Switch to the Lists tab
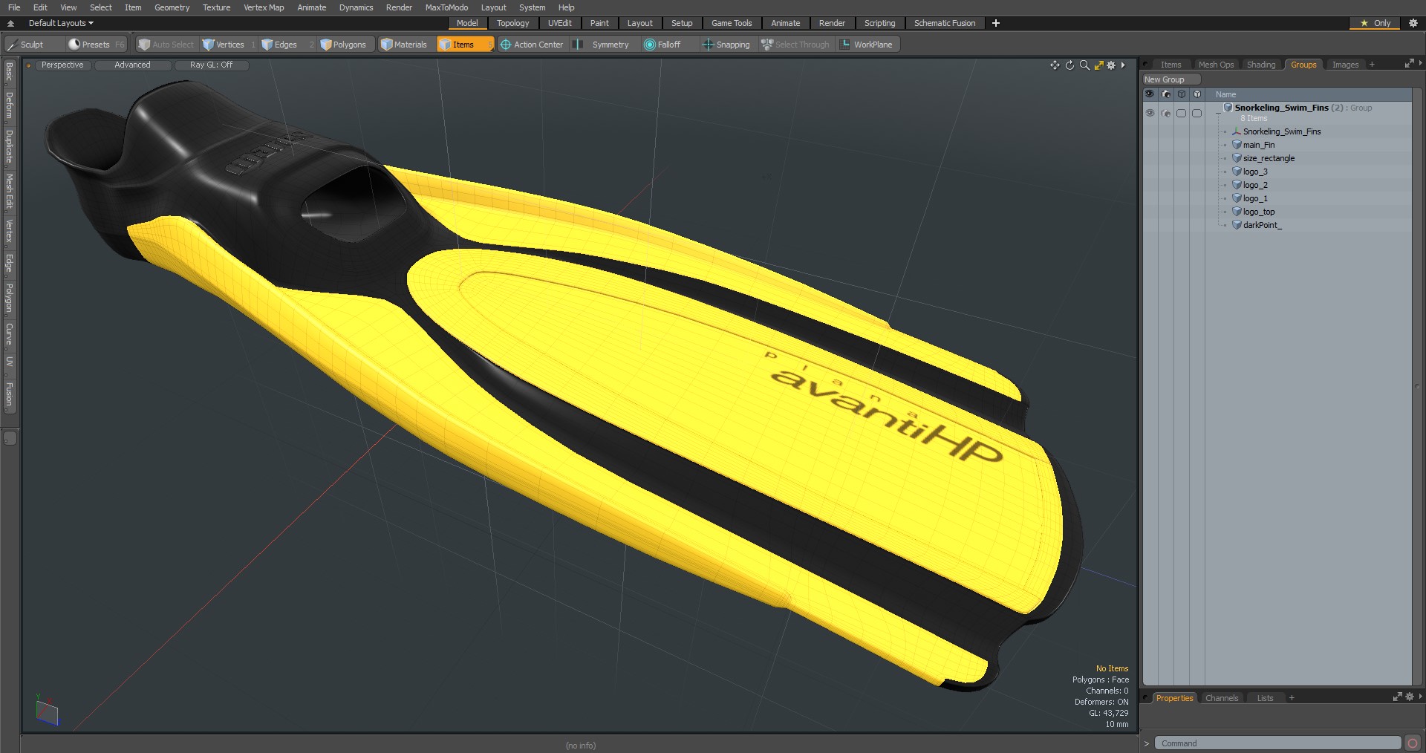The height and width of the screenshot is (753, 1426). coord(1265,698)
